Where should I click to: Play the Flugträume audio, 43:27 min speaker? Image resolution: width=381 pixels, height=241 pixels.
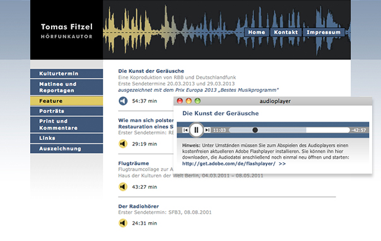point(123,187)
